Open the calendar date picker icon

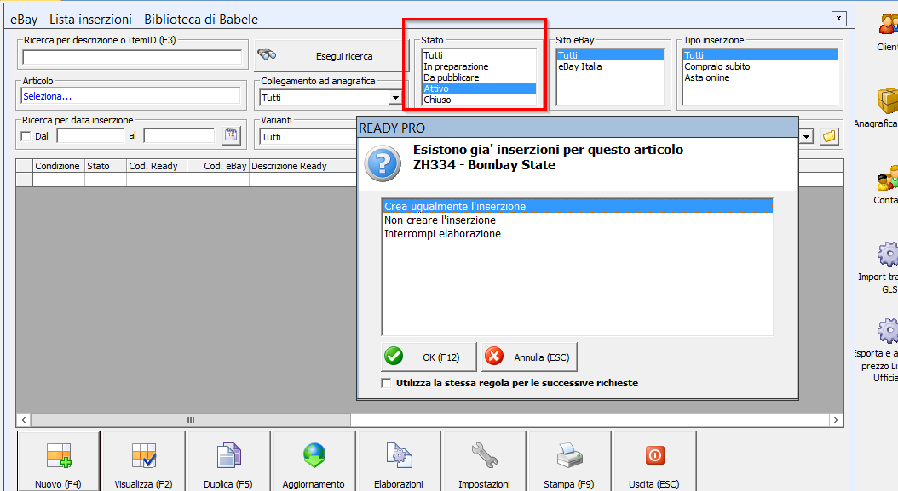pos(231,135)
